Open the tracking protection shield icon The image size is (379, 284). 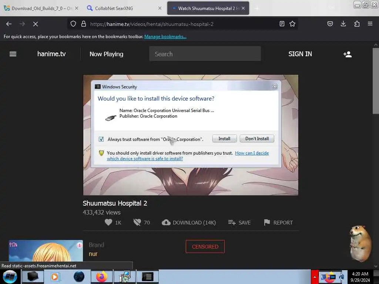coord(73,24)
